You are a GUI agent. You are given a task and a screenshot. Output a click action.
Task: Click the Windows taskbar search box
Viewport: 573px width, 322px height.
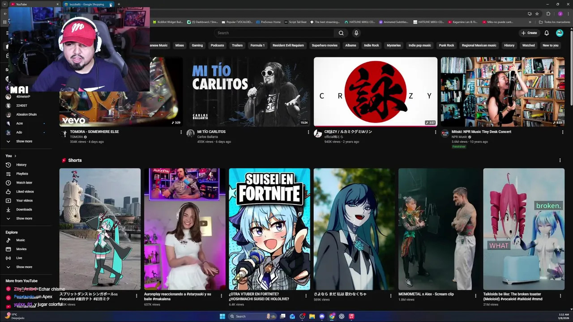click(253, 316)
